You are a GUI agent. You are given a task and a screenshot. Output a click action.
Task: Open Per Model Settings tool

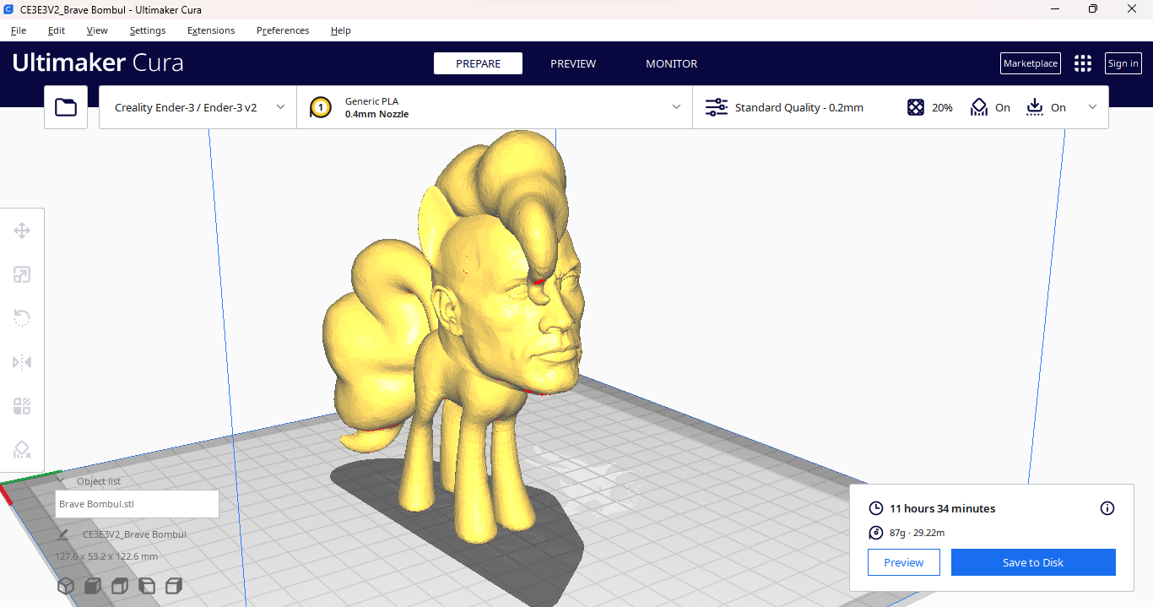tap(22, 406)
